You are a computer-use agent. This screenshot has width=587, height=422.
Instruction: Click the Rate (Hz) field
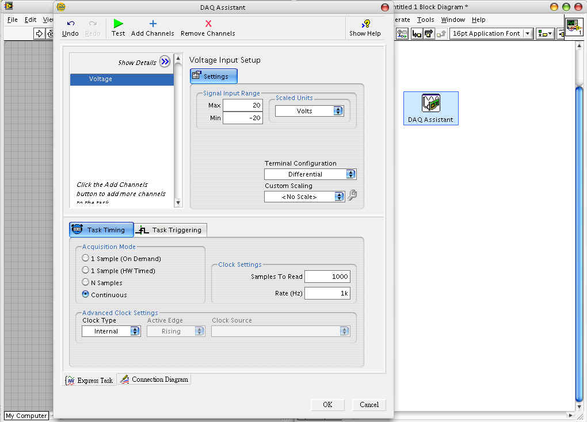click(x=327, y=293)
